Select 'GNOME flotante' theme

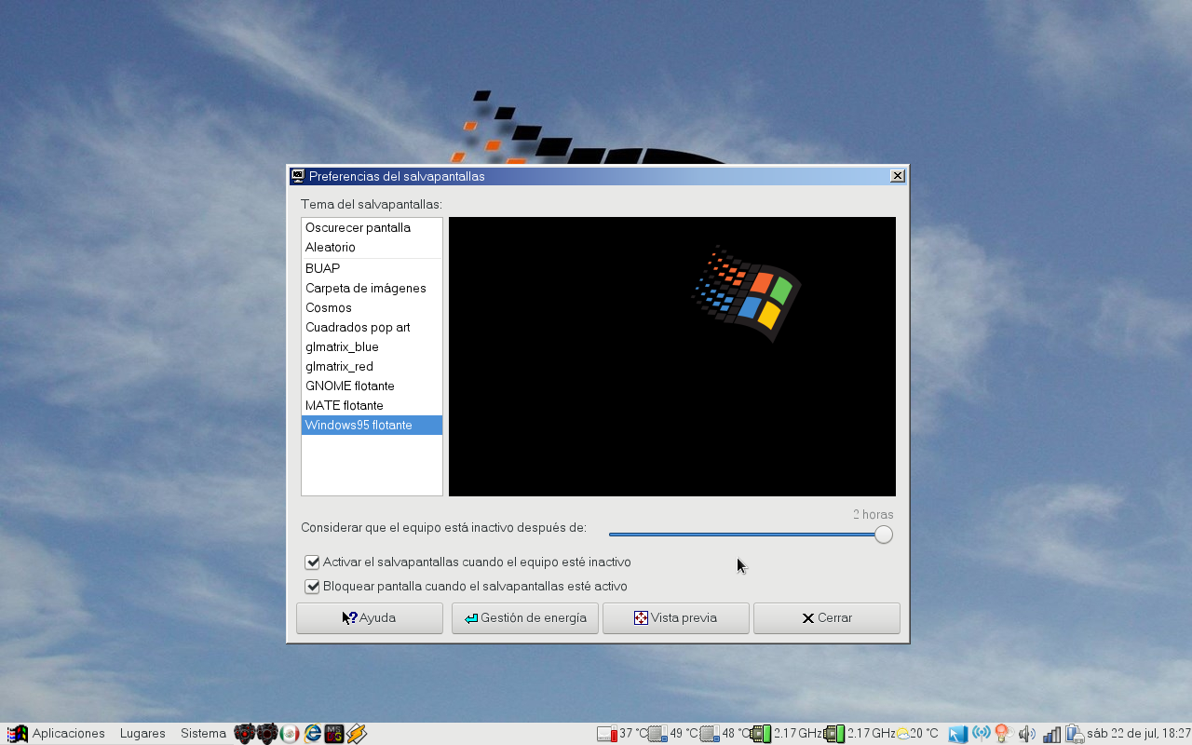[x=372, y=386]
